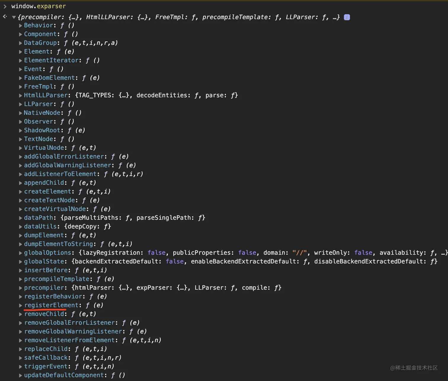Select triggerEvent property name
448x381 pixels.
pos(46,367)
